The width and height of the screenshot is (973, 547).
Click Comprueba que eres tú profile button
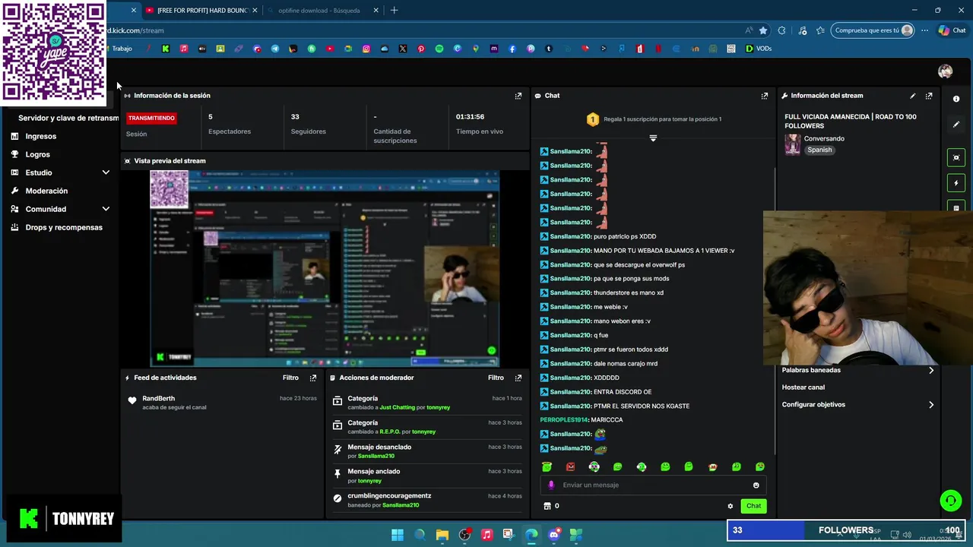873,30
